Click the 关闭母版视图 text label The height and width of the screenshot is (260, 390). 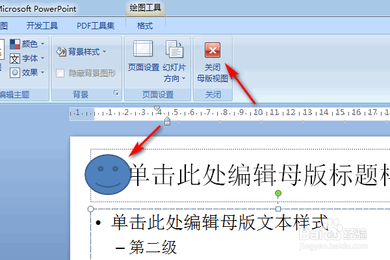[213, 73]
